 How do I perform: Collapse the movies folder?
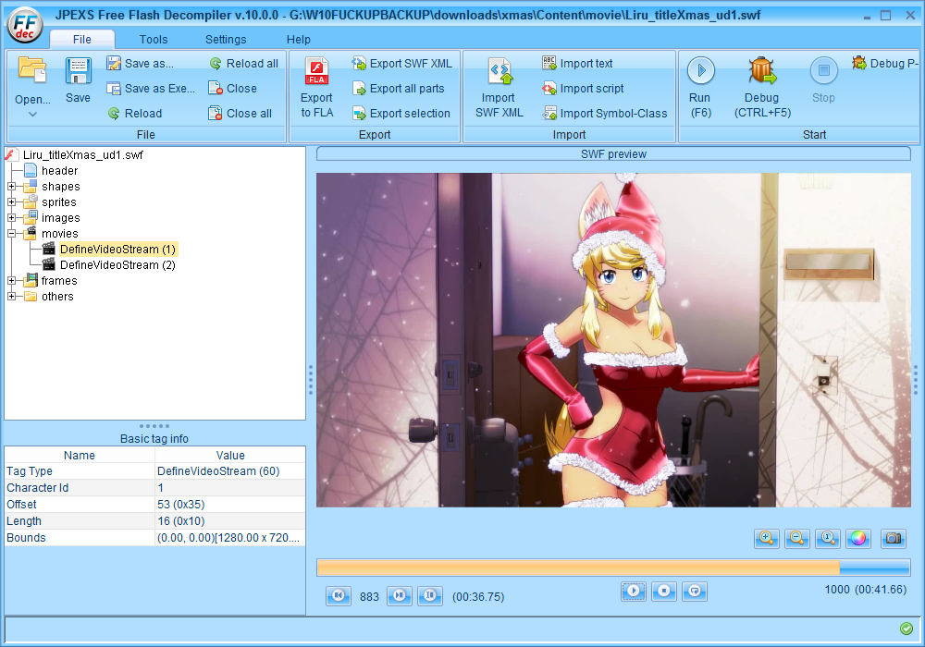11,234
